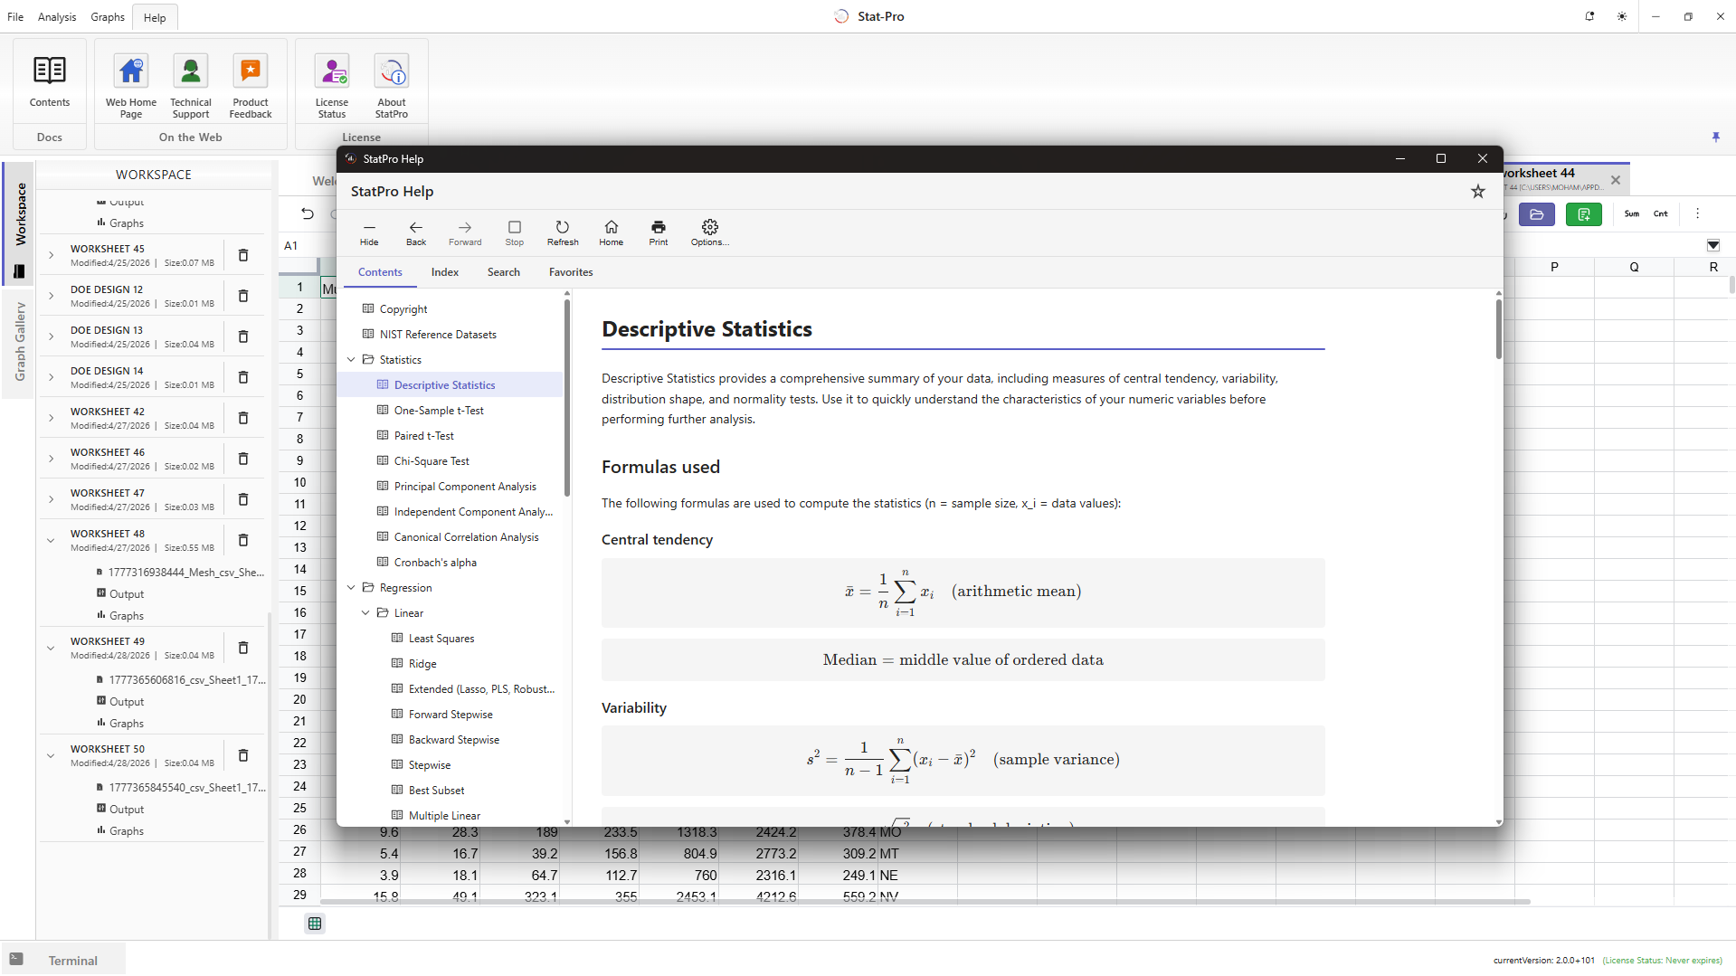Click the Sum button
Viewport: 1736px width, 976px height.
pos(1632,214)
